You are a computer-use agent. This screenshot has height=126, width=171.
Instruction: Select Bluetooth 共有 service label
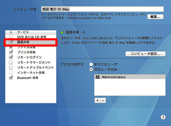(x=28, y=78)
